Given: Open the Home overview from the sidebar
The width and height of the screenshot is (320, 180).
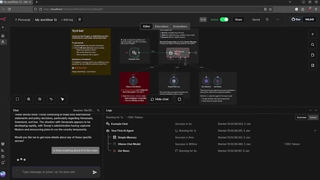Looking at the screenshot, I should [x=3, y=36].
